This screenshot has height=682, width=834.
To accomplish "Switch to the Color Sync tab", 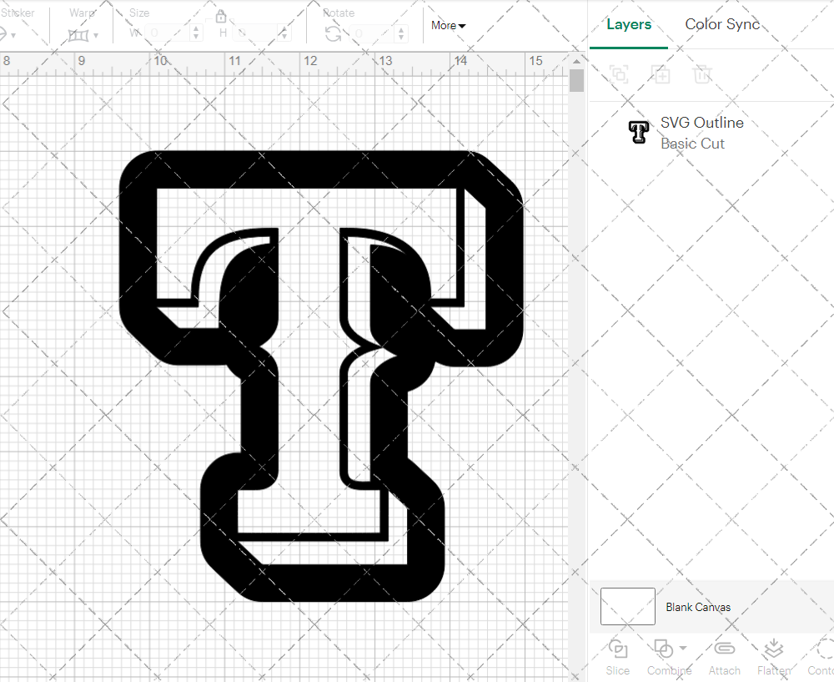I will coord(722,24).
